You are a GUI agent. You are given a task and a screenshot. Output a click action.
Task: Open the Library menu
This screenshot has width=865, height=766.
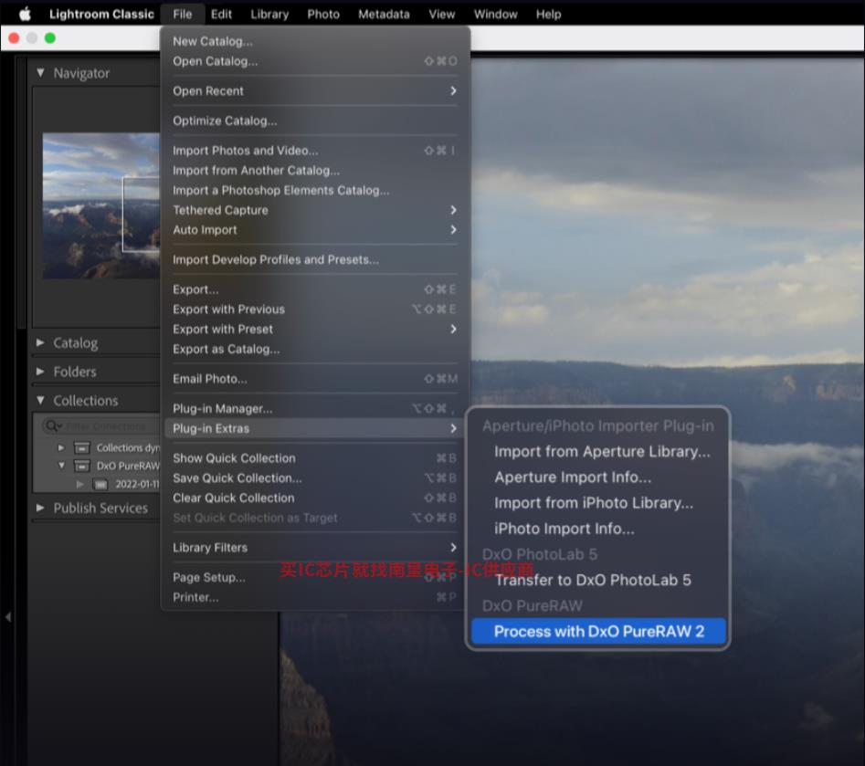click(269, 15)
